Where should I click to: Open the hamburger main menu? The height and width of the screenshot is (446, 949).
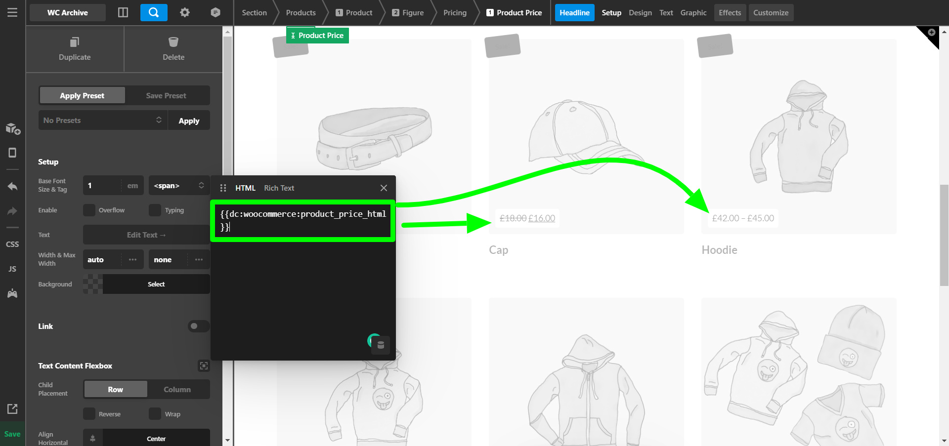coord(12,12)
